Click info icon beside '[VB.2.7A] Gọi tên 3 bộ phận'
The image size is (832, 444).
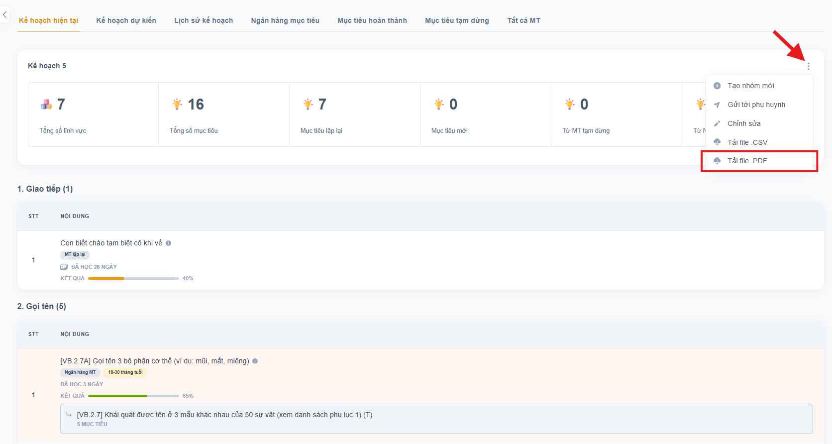(255, 361)
